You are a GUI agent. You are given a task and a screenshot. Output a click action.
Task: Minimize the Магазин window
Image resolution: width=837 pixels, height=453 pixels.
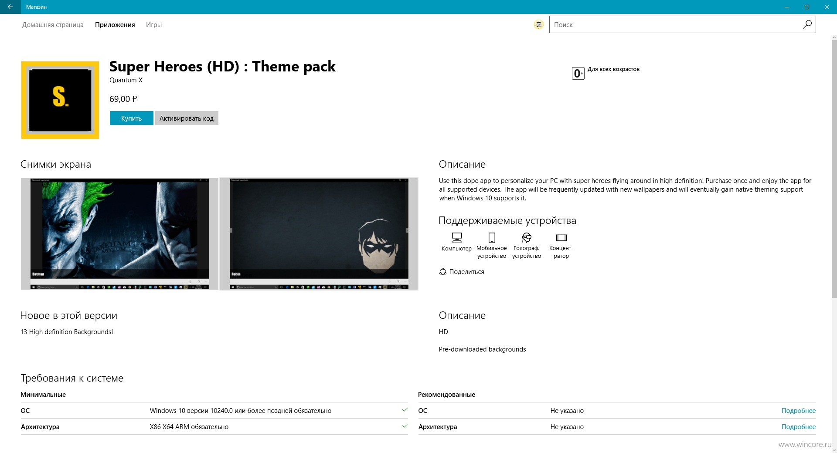point(786,7)
